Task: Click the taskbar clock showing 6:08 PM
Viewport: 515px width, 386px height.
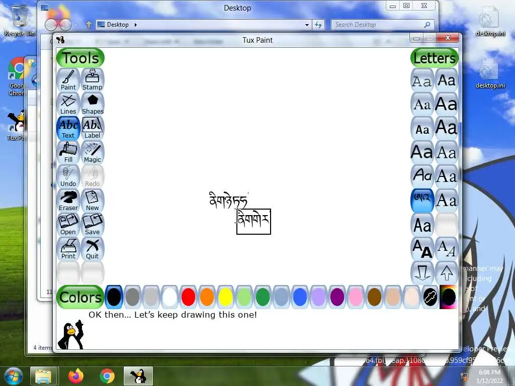Action: (489, 376)
